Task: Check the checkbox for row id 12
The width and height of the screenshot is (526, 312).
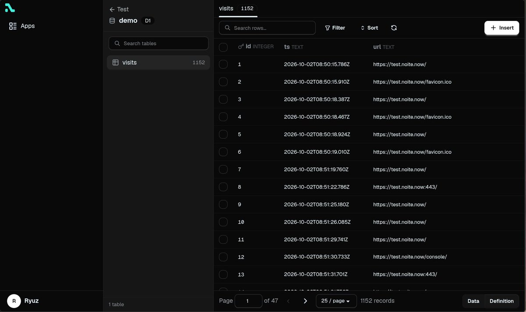Action: click(223, 257)
